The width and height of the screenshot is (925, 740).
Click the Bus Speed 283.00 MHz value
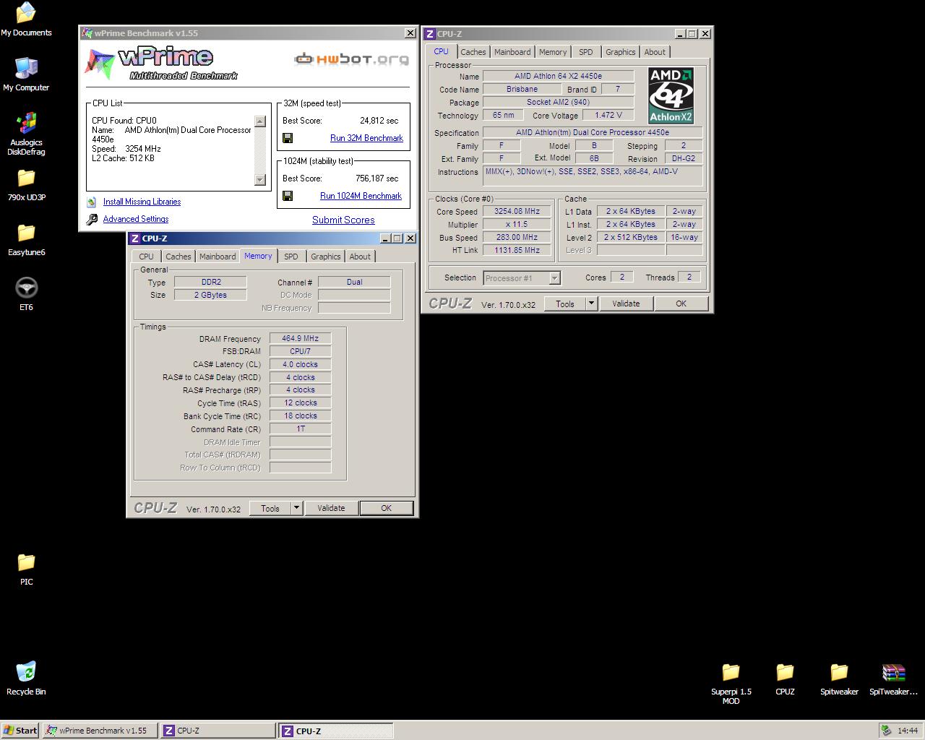tap(517, 237)
